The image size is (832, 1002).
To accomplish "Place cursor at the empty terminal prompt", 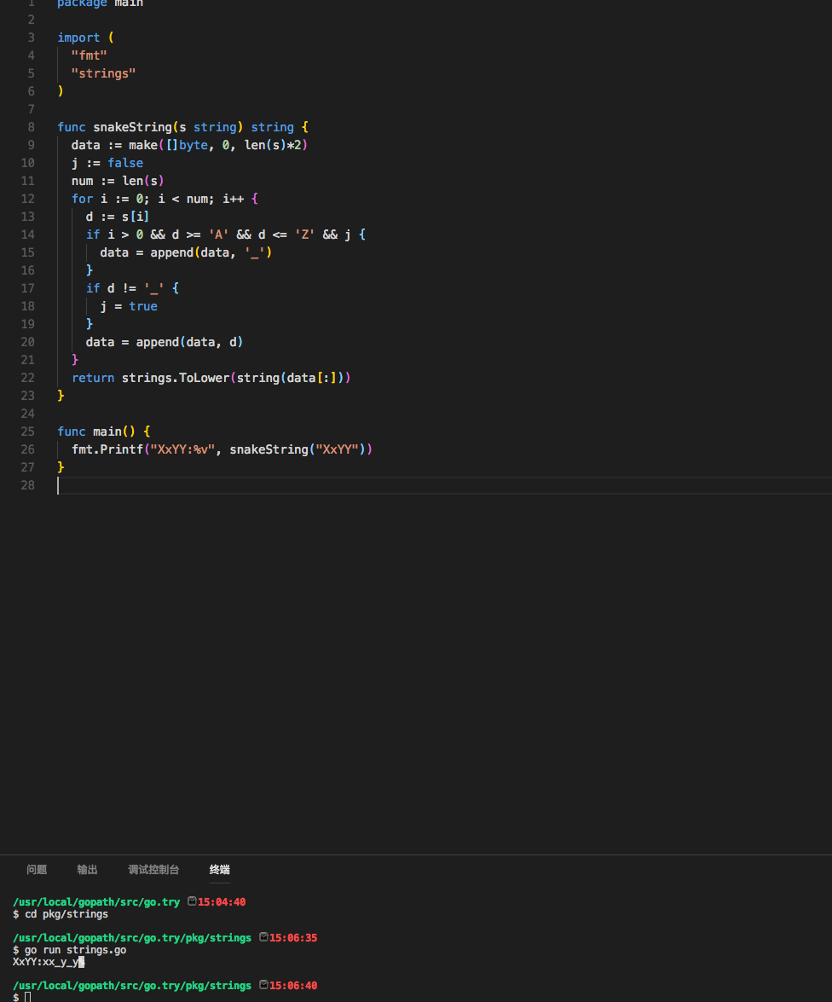I will pyautogui.click(x=27, y=997).
